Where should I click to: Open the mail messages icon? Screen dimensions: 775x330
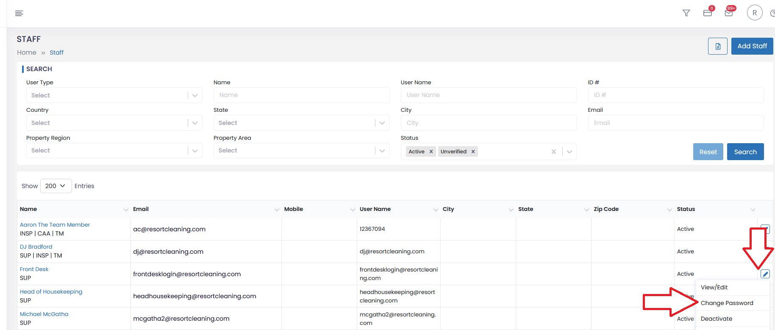[x=728, y=13]
